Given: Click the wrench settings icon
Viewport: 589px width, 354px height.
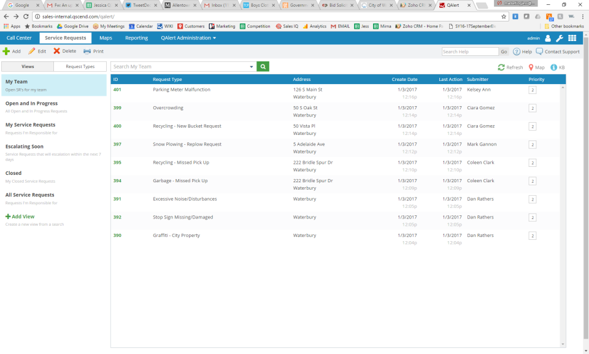Looking at the screenshot, I should click(x=560, y=37).
